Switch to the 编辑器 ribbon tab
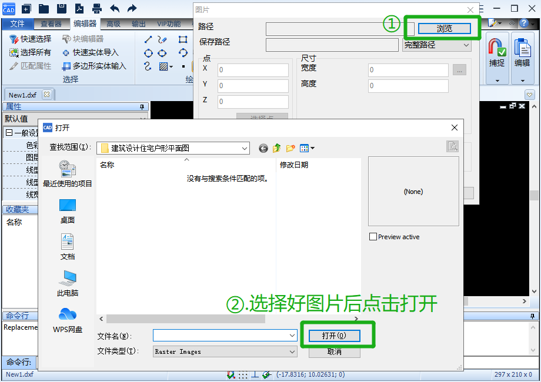 pyautogui.click(x=85, y=24)
